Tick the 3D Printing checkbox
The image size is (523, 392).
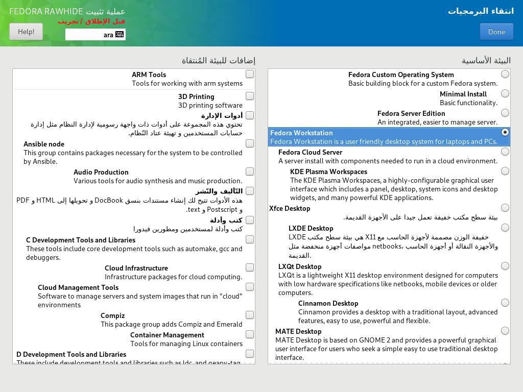(250, 96)
